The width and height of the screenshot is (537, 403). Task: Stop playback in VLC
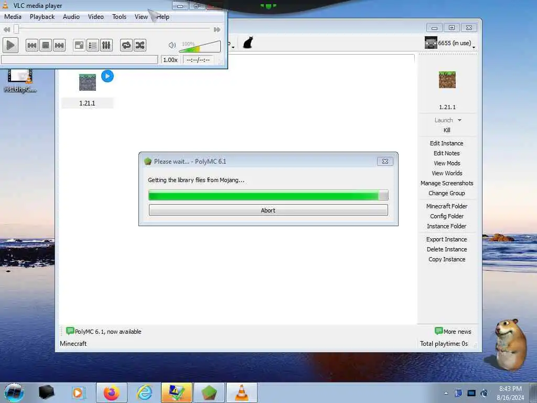point(46,45)
